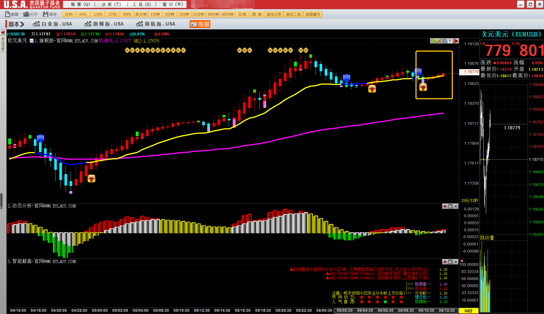
Task: Click the latest bull signal icon
Action: 423,87
